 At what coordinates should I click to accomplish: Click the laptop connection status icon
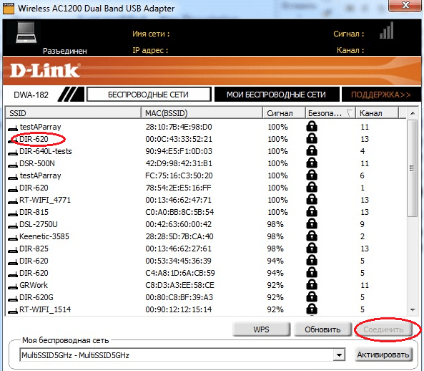pyautogui.click(x=26, y=32)
